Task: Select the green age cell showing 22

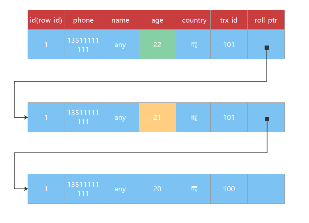Action: point(157,44)
